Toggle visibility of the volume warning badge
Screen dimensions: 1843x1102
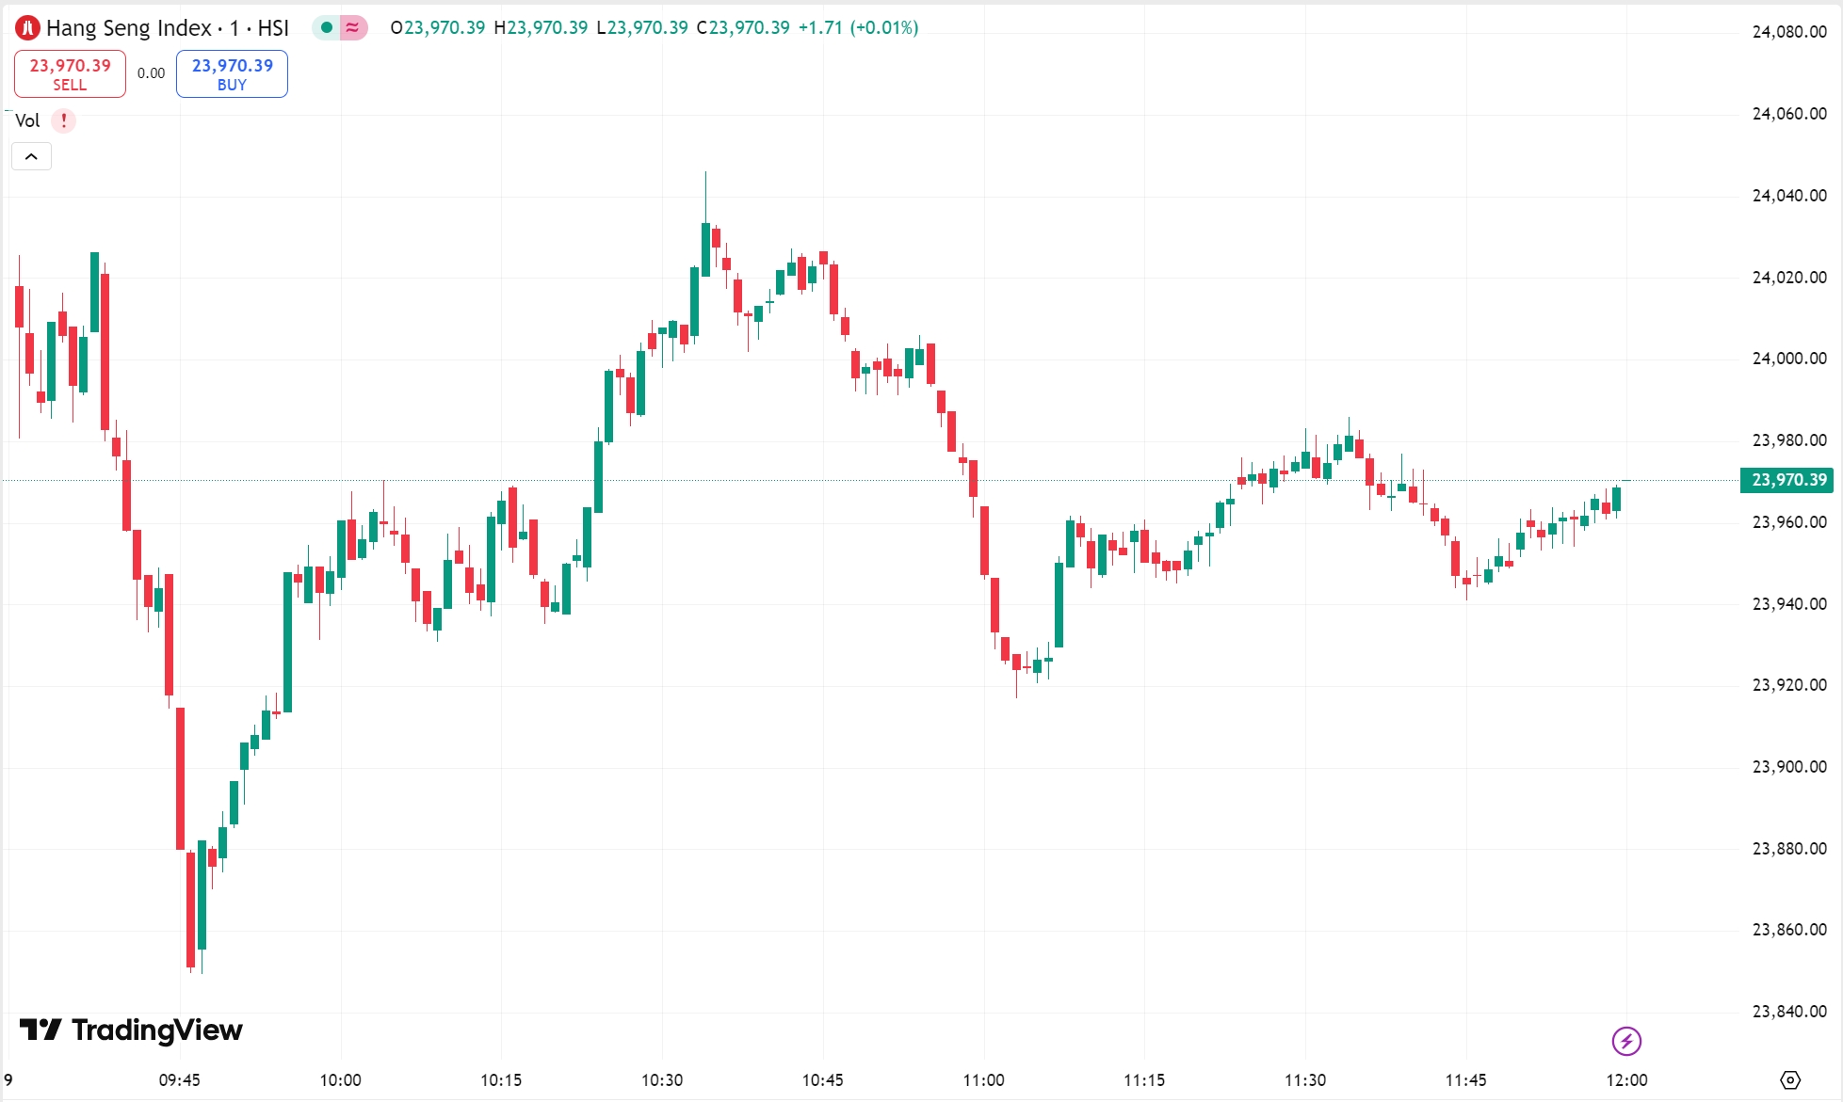pos(62,120)
